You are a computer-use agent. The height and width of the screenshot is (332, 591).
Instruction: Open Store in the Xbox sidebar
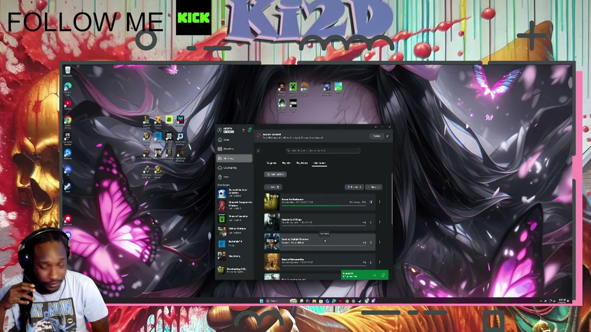(235, 177)
